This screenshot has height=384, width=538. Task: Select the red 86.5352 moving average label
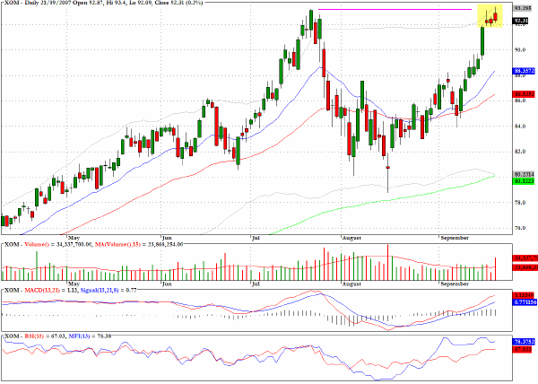tap(524, 93)
